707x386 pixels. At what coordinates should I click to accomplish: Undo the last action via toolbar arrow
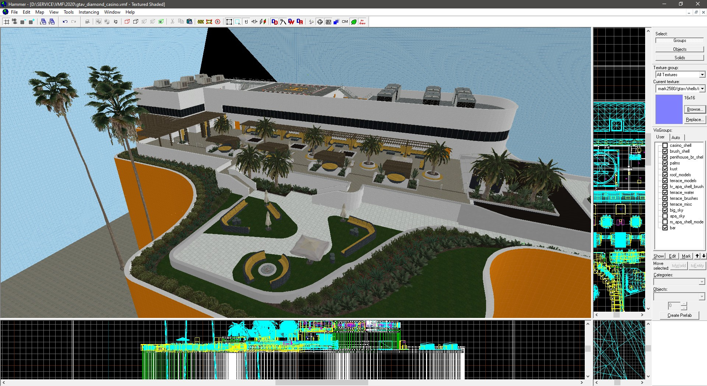pyautogui.click(x=65, y=22)
